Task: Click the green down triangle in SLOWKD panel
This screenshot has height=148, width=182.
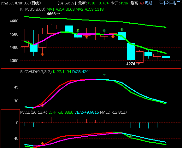Action: [104, 75]
